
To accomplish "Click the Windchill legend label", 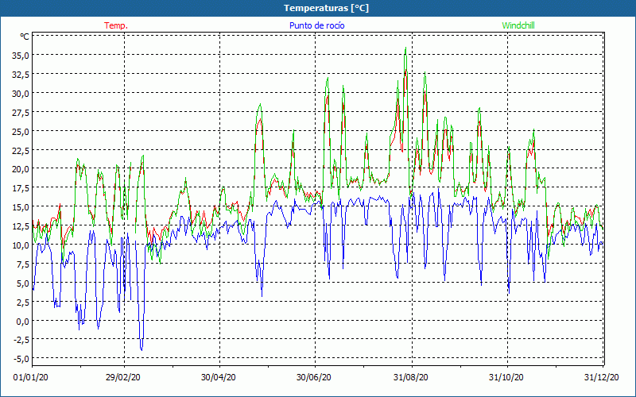I will (x=518, y=25).
